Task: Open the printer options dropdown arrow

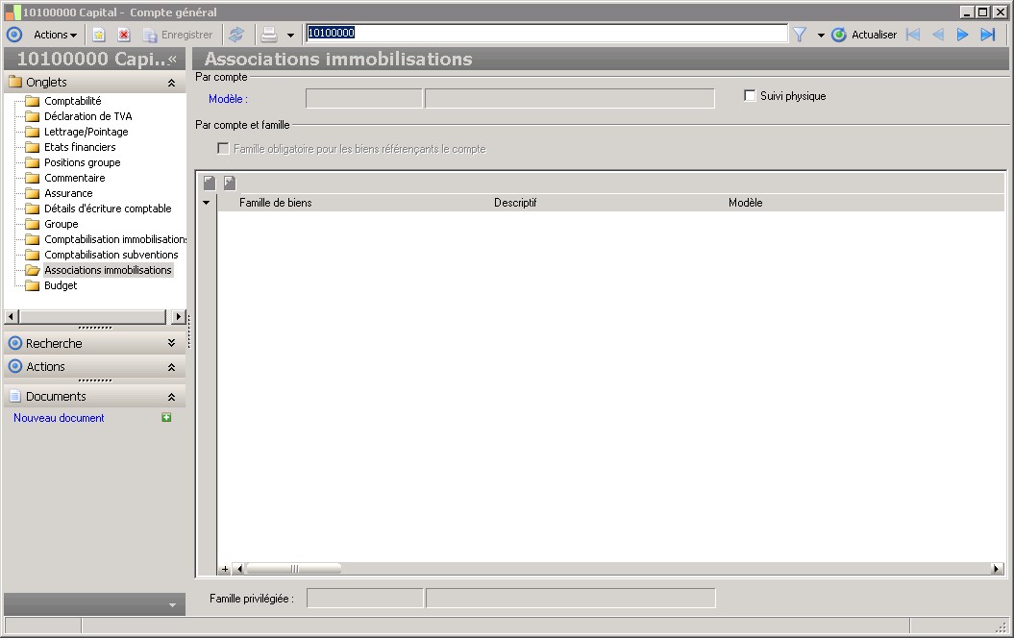Action: pyautogui.click(x=290, y=36)
